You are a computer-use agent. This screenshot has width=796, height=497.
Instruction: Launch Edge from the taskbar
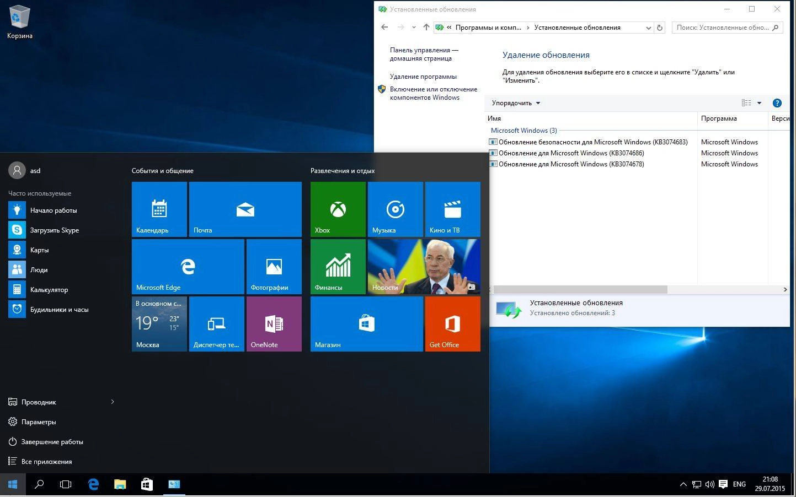point(93,485)
